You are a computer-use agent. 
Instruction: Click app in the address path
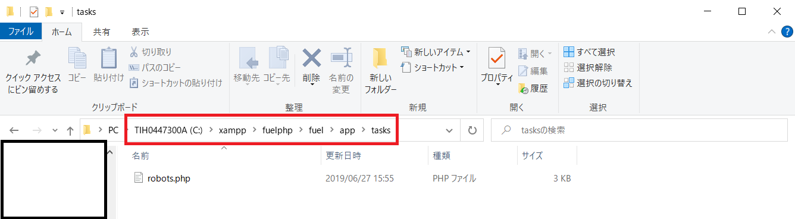347,130
